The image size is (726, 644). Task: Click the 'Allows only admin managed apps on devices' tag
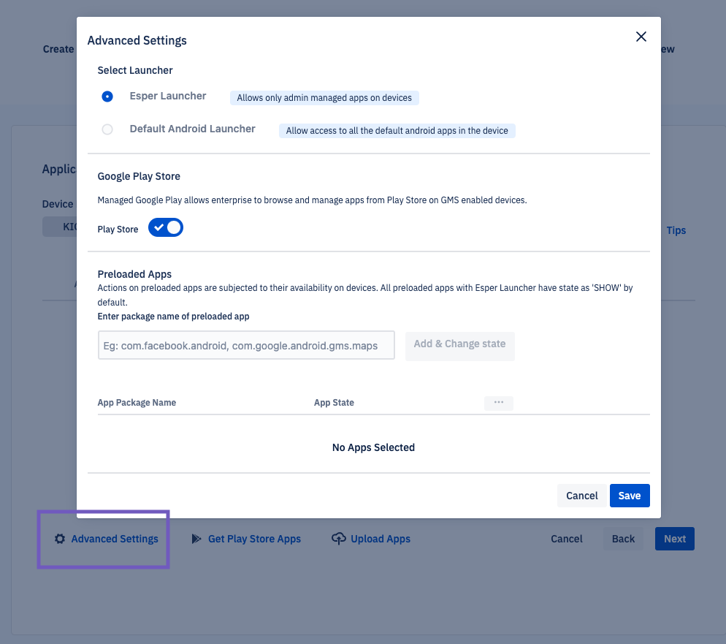point(324,98)
